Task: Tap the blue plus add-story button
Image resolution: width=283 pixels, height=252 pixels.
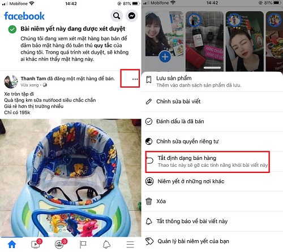Action: tap(165, 57)
